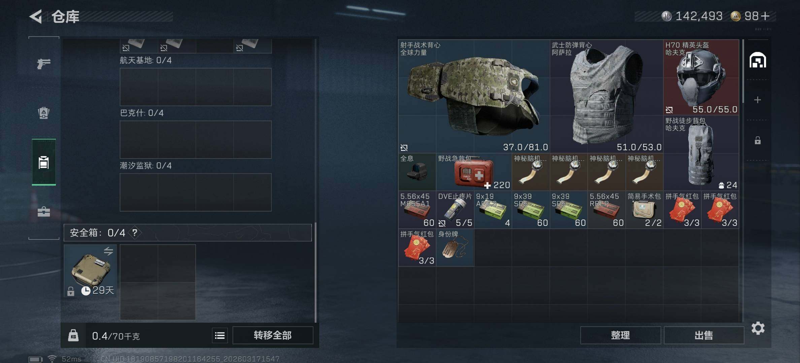The image size is (800, 363).
Task: Click the locked stash slot icon
Action: pos(758,140)
